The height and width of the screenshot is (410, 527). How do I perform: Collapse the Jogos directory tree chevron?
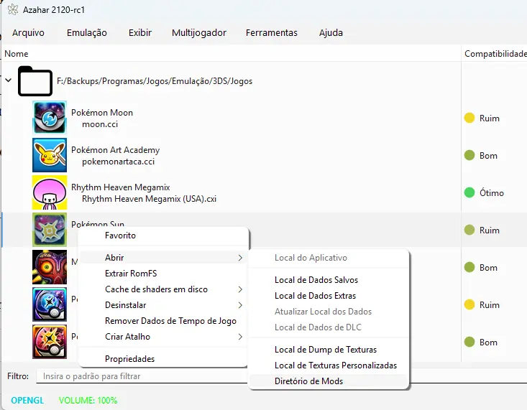[9, 80]
